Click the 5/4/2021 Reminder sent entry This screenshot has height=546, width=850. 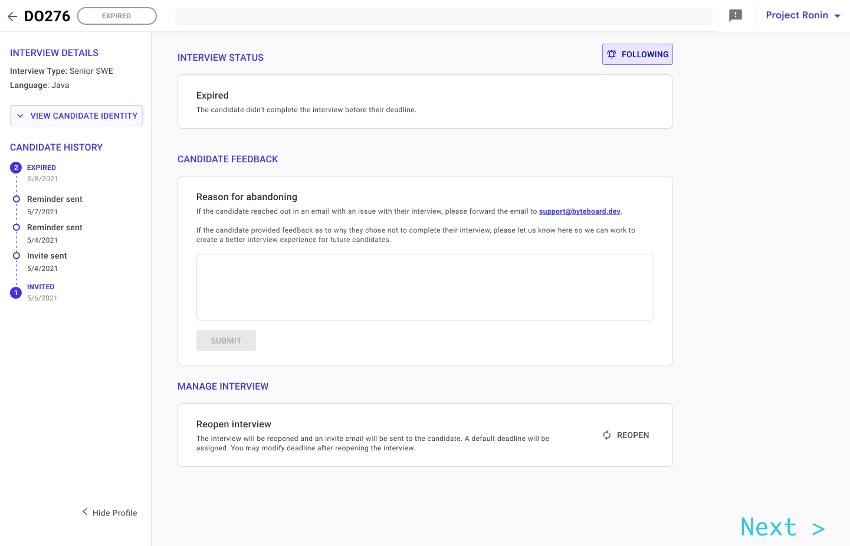(54, 228)
